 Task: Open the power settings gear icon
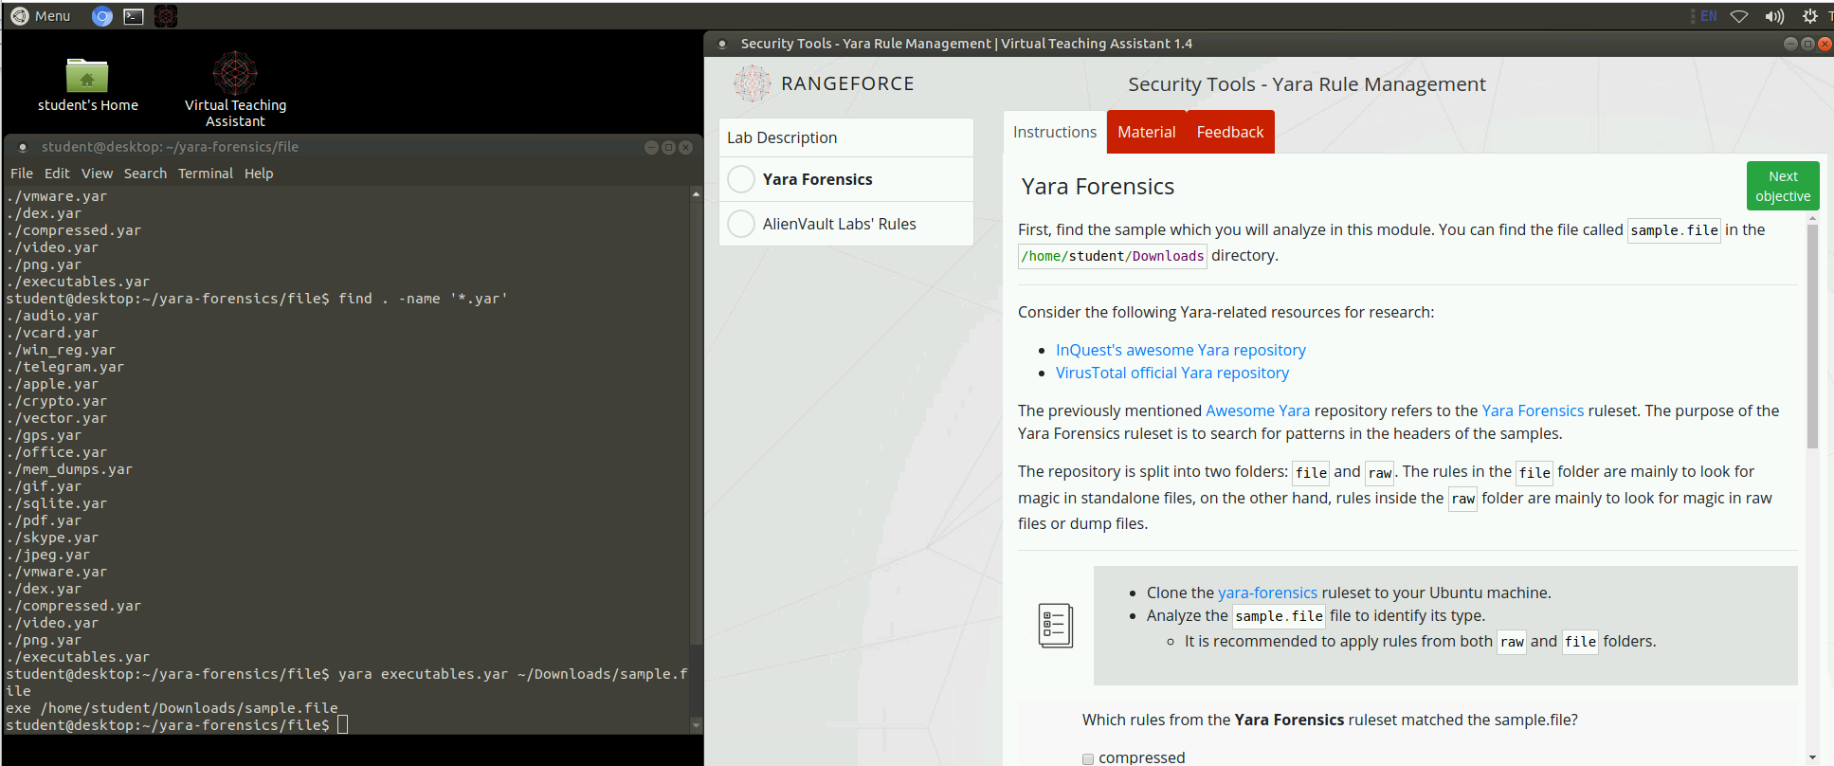(x=1809, y=16)
